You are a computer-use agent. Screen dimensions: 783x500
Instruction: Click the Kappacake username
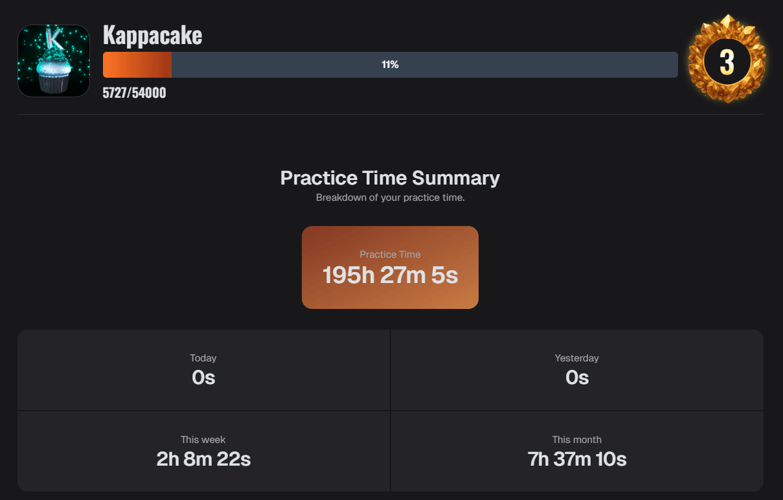point(152,36)
